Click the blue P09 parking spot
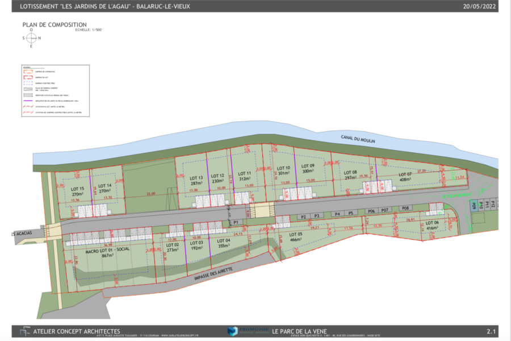511x341 pixels. click(x=474, y=206)
